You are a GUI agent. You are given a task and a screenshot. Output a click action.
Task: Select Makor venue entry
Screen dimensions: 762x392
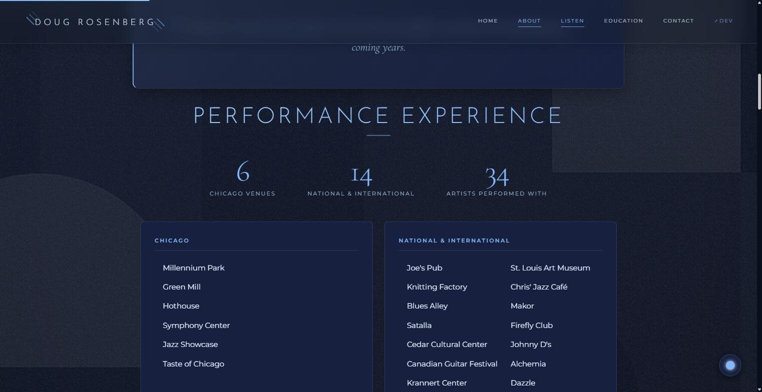[x=522, y=306]
